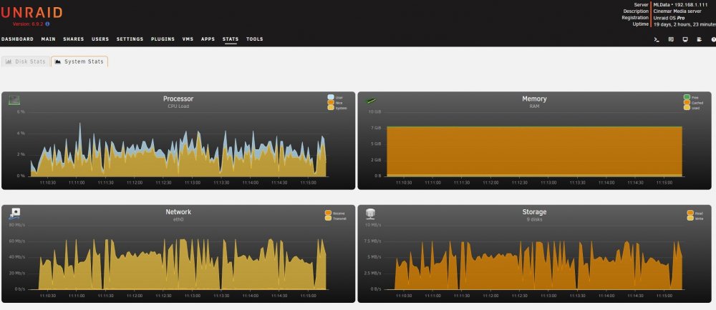Open the web terminal icon
The image size is (716, 310).
point(657,39)
